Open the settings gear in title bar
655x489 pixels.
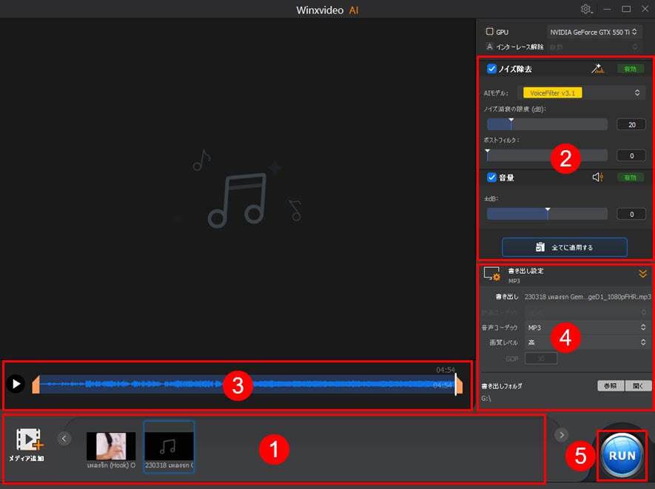[586, 9]
